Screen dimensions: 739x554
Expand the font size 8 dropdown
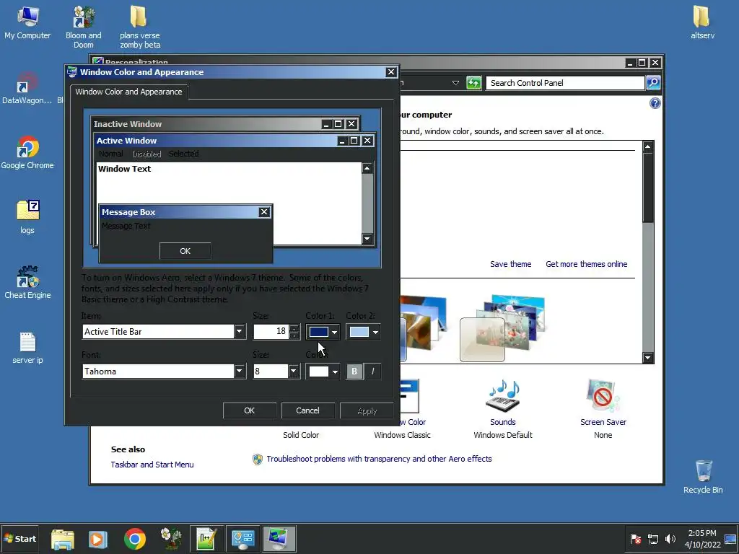pyautogui.click(x=293, y=371)
